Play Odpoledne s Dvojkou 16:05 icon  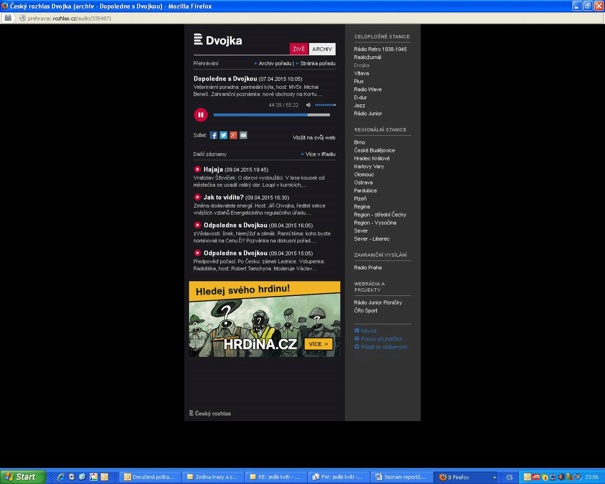click(198, 225)
